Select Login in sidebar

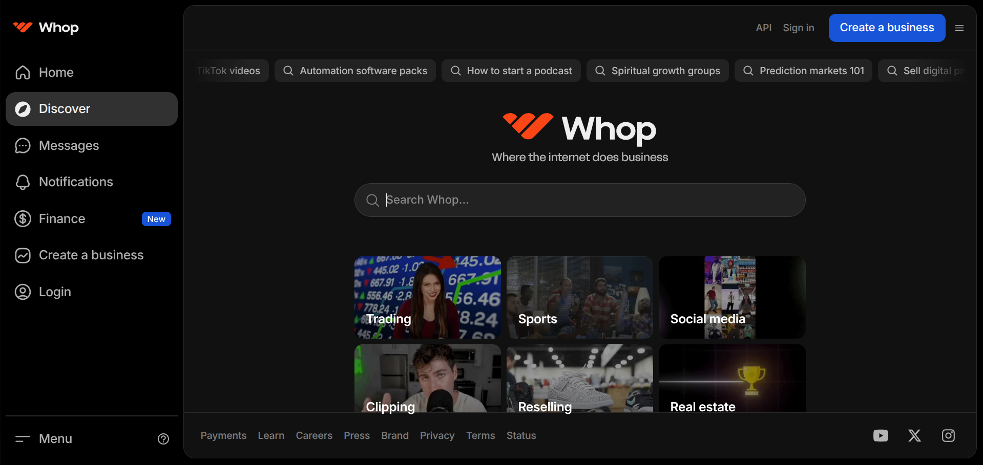[x=55, y=292]
